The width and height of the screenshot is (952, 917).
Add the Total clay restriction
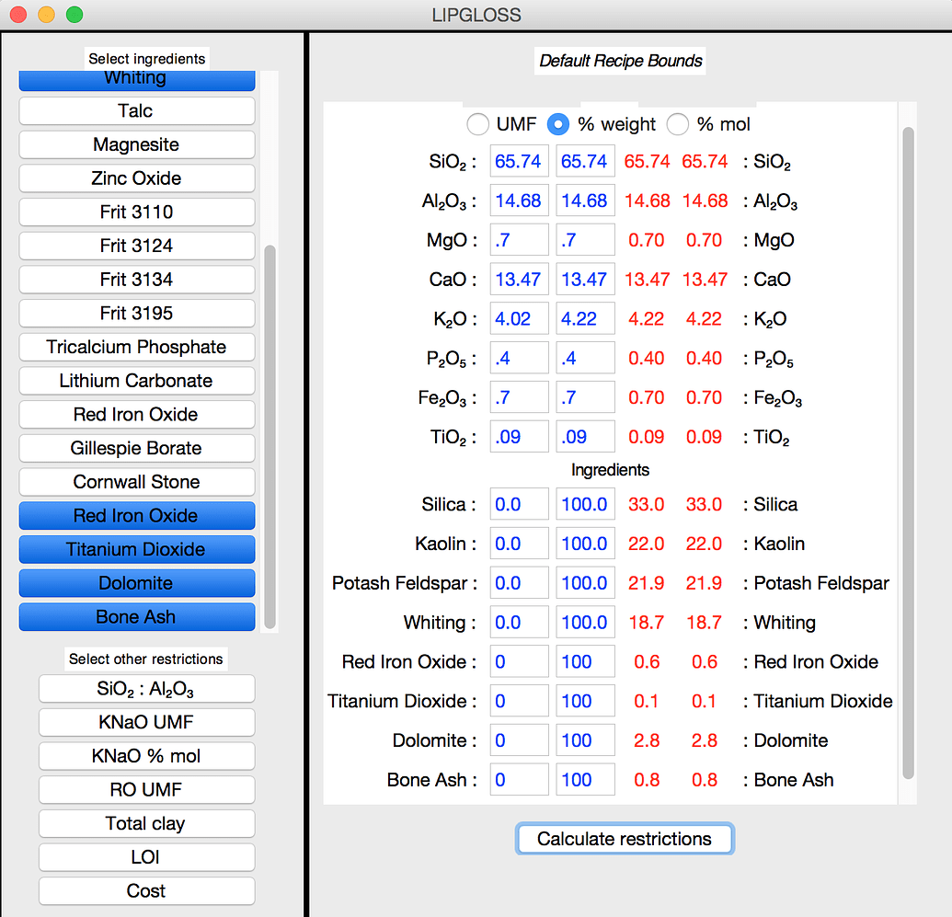click(x=145, y=823)
